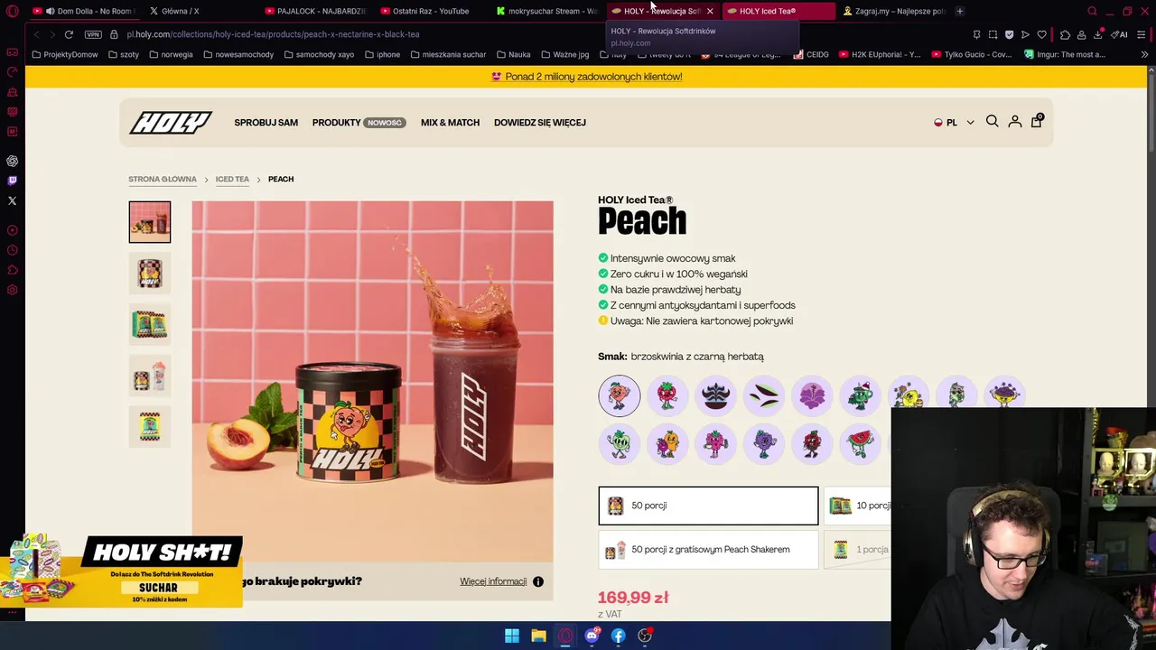This screenshot has width=1156, height=650.
Task: Select the peach flavor character
Action: pos(620,395)
